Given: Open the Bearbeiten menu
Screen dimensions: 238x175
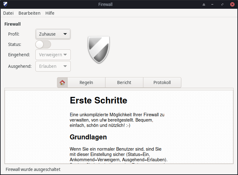Looking at the screenshot, I should (x=29, y=13).
